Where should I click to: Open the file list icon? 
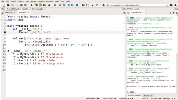tap(21, 5)
